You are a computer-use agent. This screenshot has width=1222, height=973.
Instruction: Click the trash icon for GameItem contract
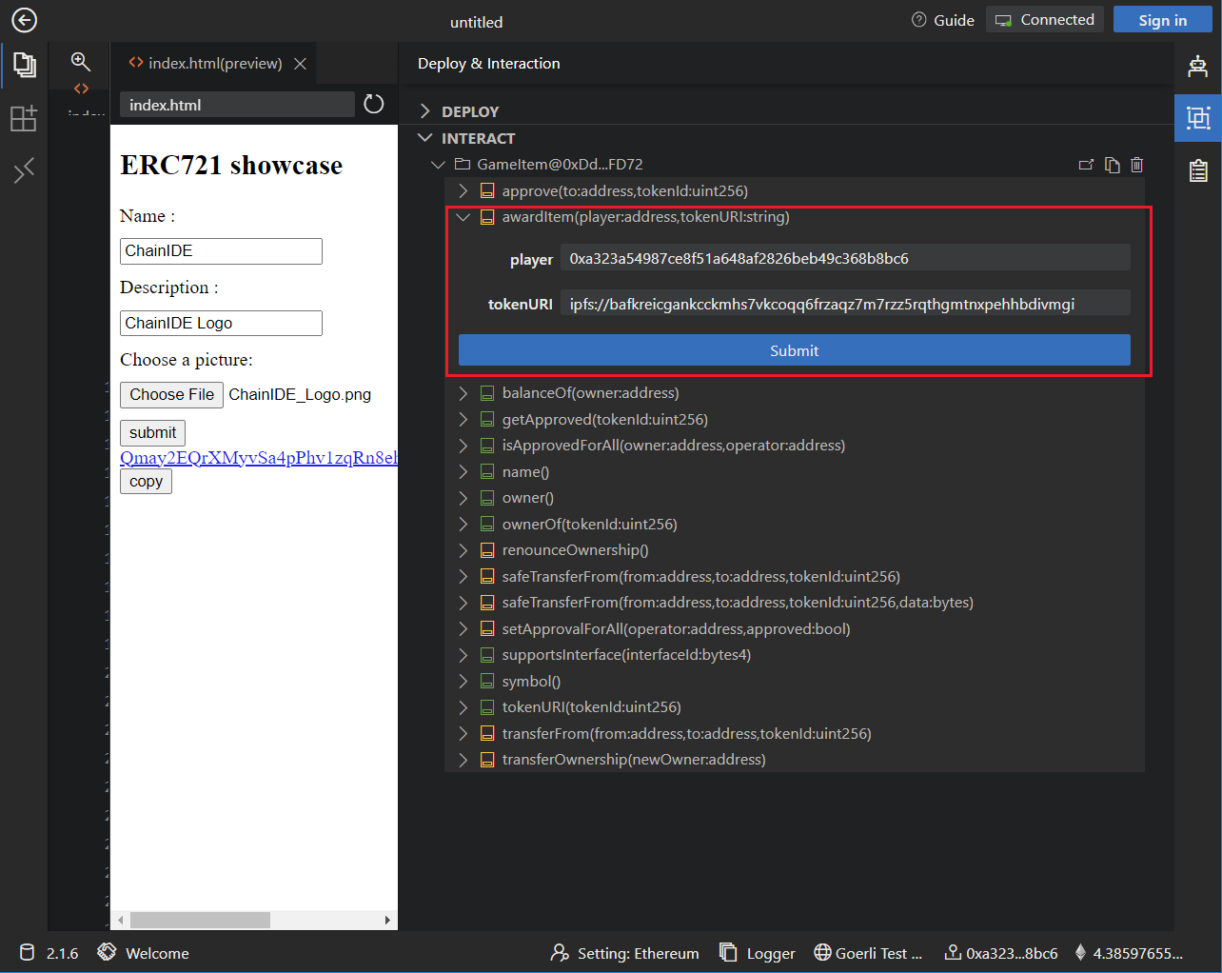[1136, 165]
